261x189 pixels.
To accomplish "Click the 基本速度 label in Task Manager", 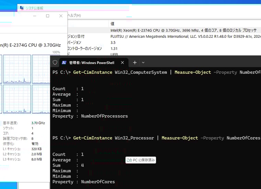I will pyautogui.click(x=10, y=123).
